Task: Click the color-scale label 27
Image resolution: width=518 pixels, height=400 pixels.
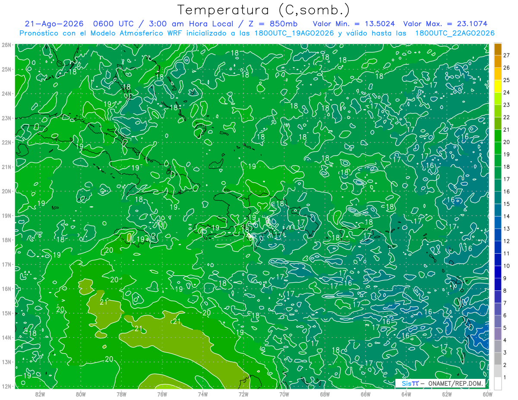Action: [506, 56]
